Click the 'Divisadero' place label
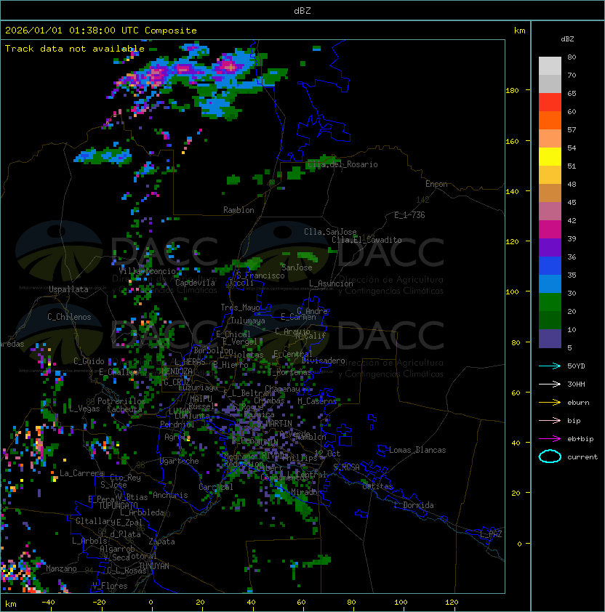Screen dimensions: 605x612 point(323,361)
